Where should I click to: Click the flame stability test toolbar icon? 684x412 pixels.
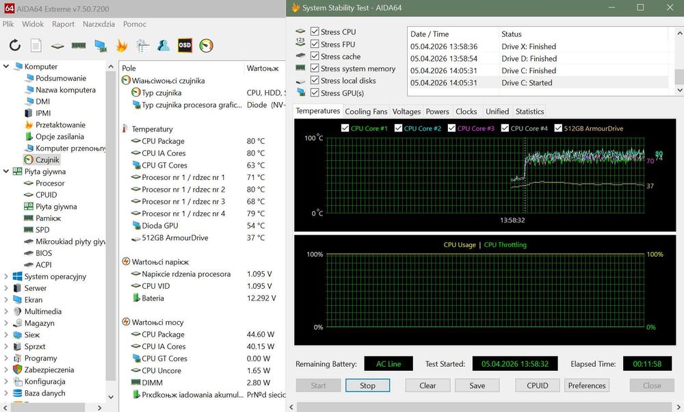(x=122, y=45)
